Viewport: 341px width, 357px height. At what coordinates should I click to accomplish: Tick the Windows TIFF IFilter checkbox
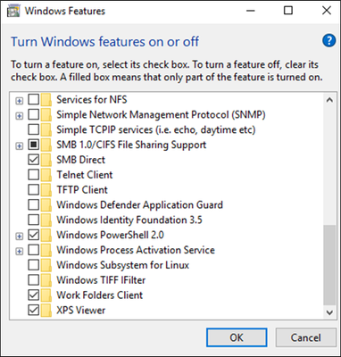(x=34, y=280)
